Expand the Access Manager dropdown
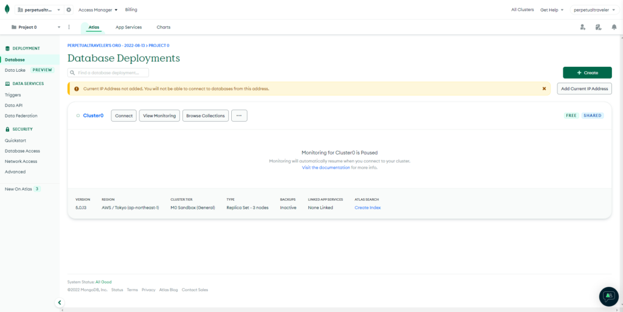Viewport: 623px width, 312px height. click(x=98, y=10)
